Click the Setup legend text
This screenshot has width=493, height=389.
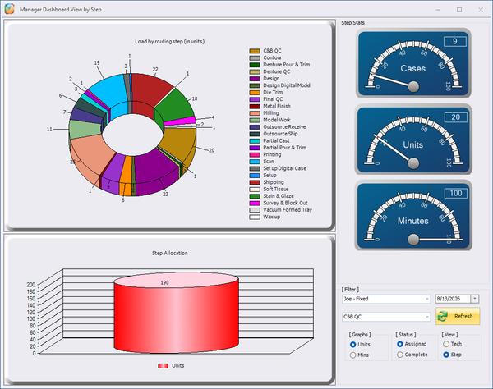[x=270, y=175]
